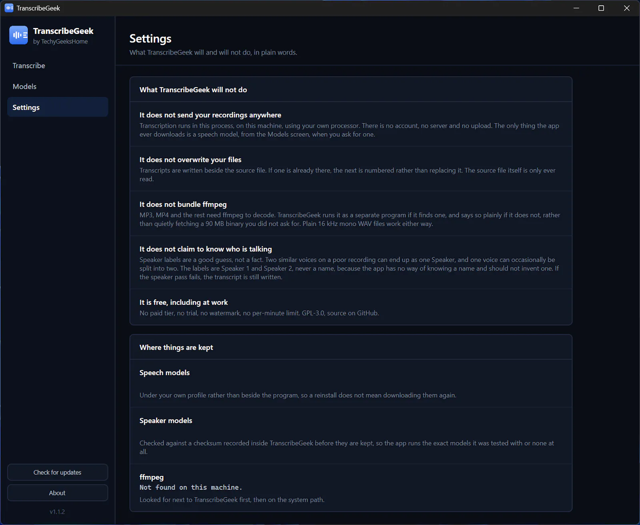
Task: Click 'Not found on this machine.' status
Action: tap(191, 487)
